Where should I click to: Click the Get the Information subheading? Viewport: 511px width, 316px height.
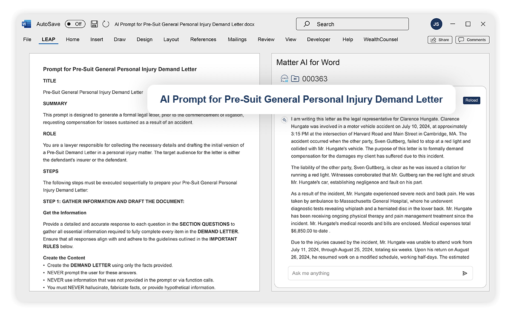click(x=65, y=213)
